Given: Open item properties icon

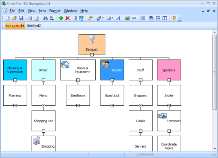Looking at the screenshot, I should click(90, 18).
